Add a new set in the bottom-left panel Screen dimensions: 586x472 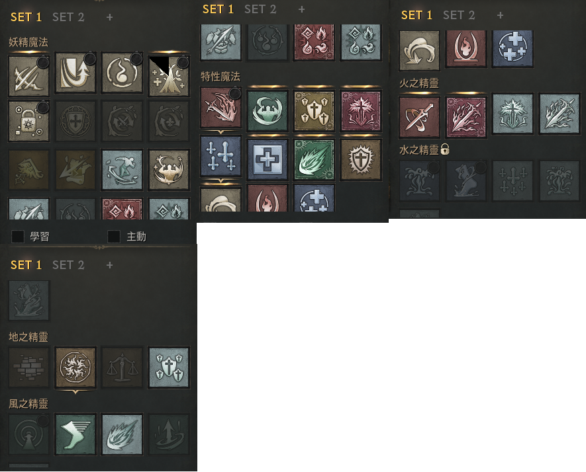109,265
